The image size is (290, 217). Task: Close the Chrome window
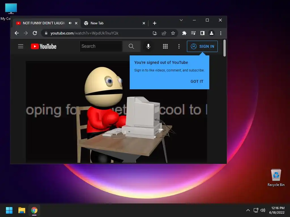point(220,20)
